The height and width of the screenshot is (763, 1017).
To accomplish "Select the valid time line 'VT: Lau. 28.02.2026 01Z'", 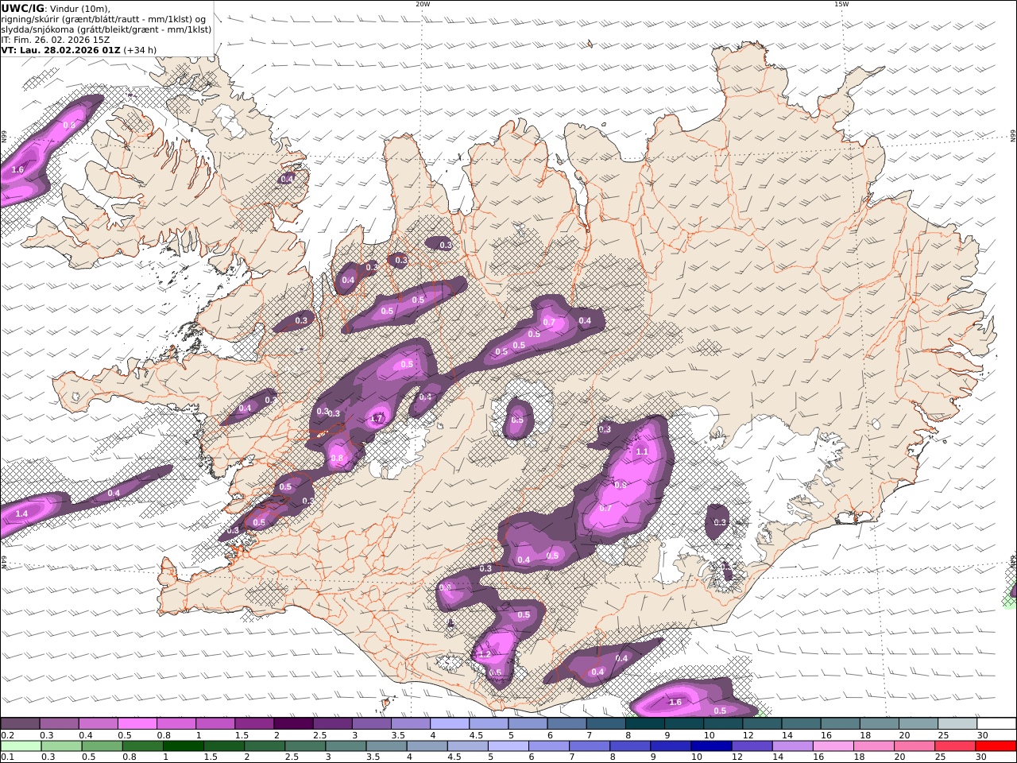I will [60, 49].
